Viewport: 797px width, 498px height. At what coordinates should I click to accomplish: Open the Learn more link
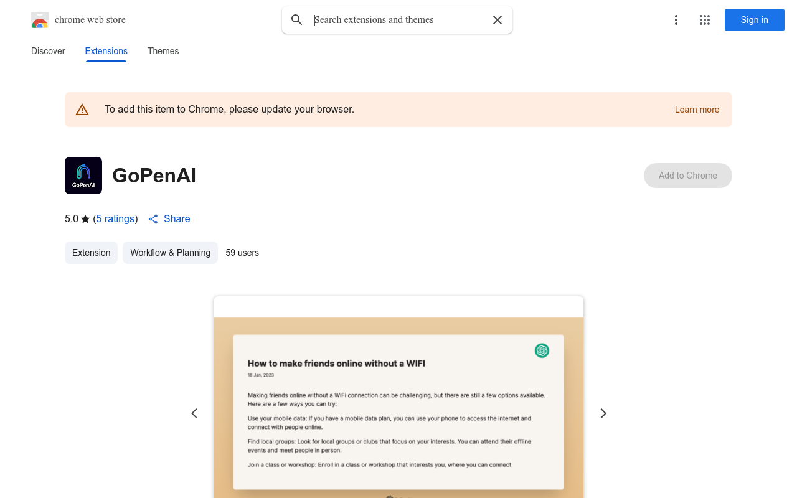tap(697, 110)
